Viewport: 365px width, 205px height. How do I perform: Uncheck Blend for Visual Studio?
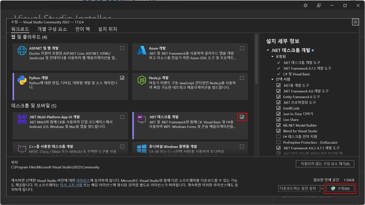tap(278, 131)
